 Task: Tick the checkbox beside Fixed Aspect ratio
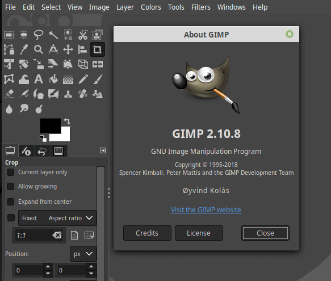(x=11, y=217)
